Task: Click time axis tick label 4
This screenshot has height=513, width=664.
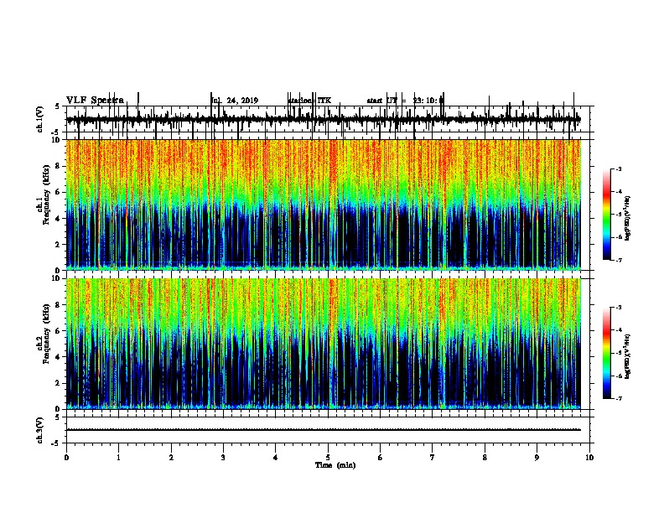Action: click(276, 458)
